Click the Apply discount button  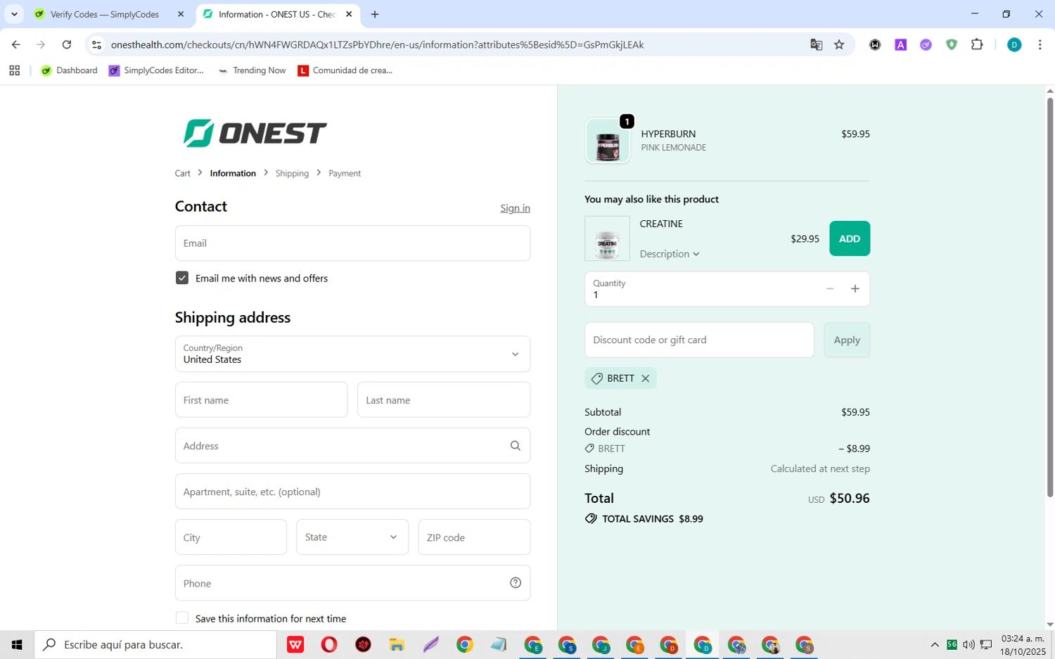[x=847, y=340]
